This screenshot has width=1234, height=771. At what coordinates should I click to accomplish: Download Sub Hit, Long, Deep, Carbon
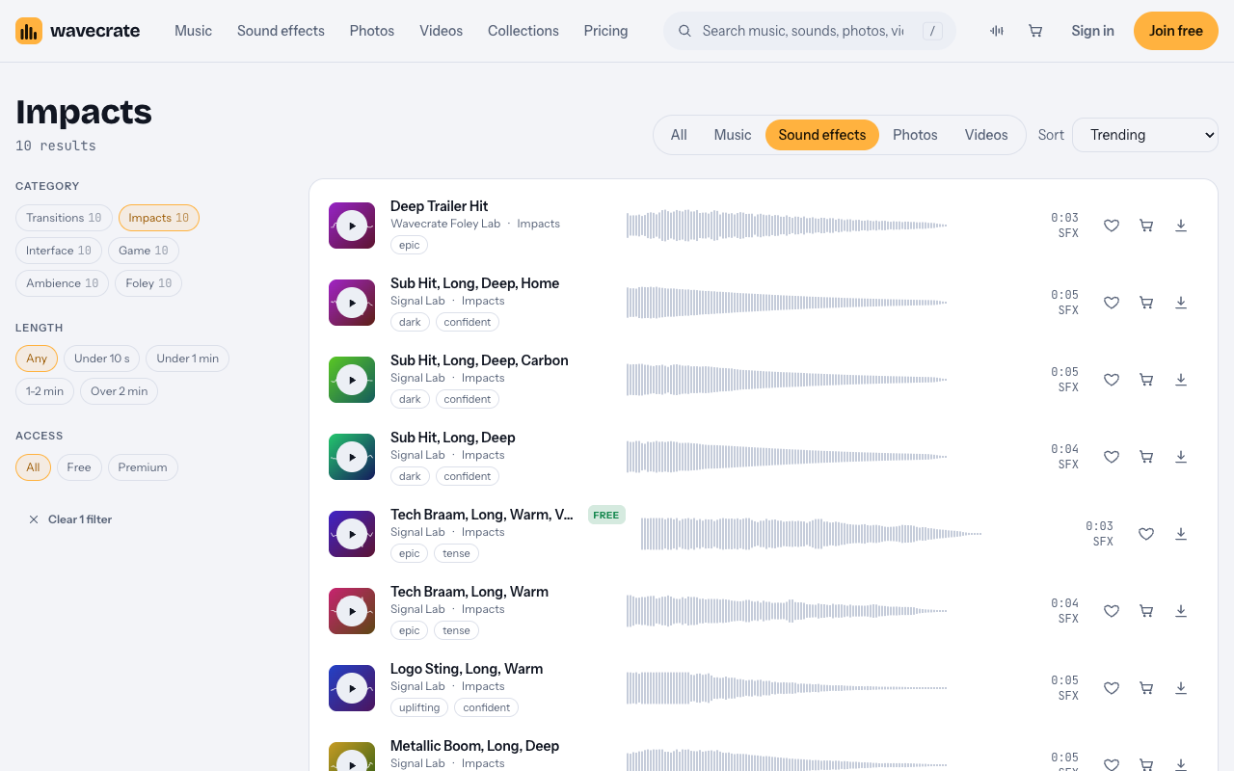[x=1181, y=380]
